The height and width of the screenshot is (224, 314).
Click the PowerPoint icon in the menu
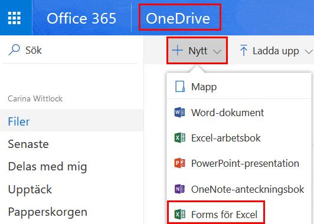pos(179,163)
